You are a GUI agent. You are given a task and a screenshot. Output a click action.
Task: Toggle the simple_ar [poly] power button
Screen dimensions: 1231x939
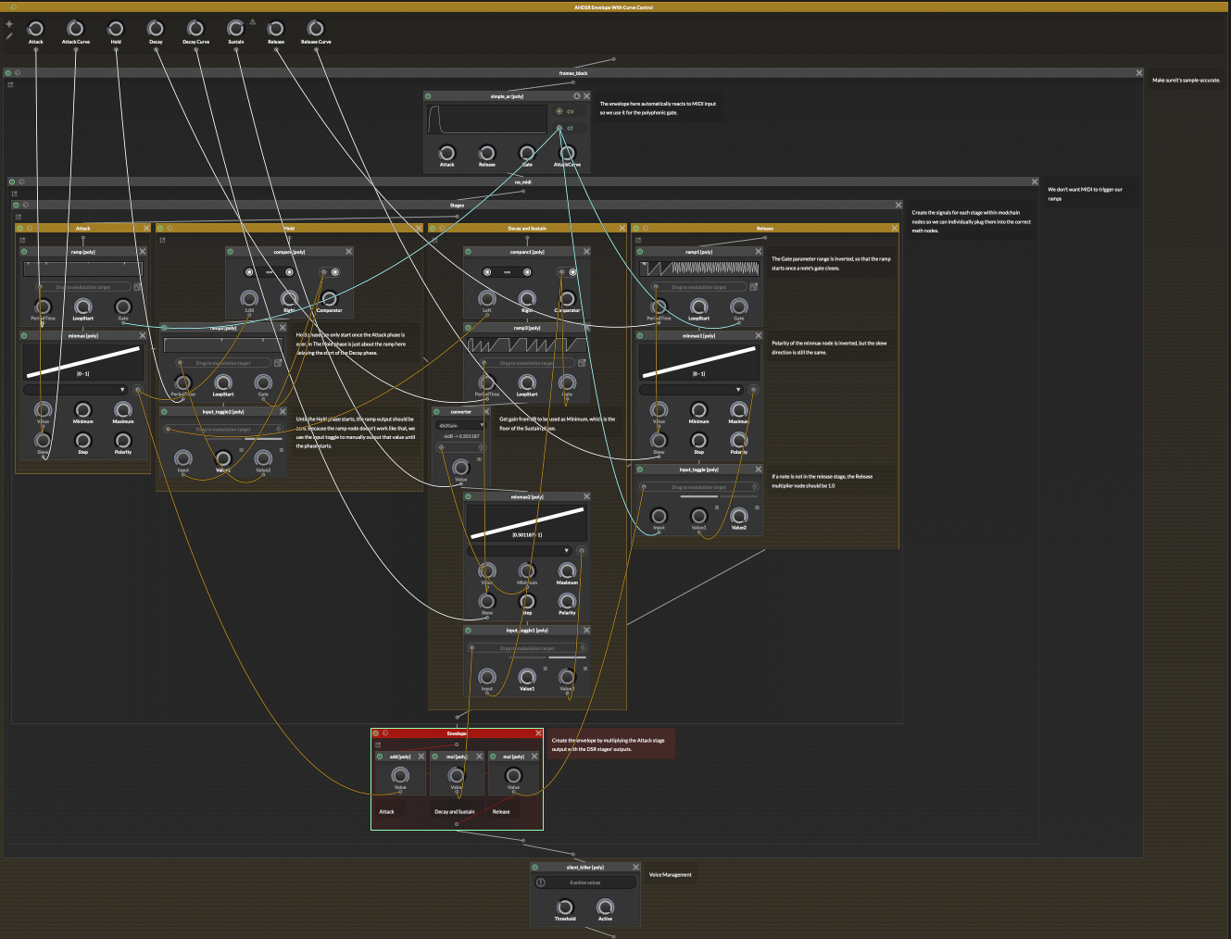coord(428,95)
